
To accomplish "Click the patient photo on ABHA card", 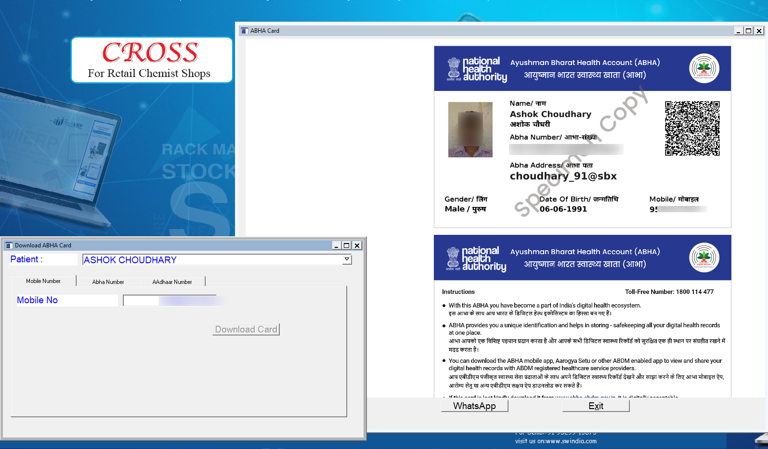I will 470,129.
